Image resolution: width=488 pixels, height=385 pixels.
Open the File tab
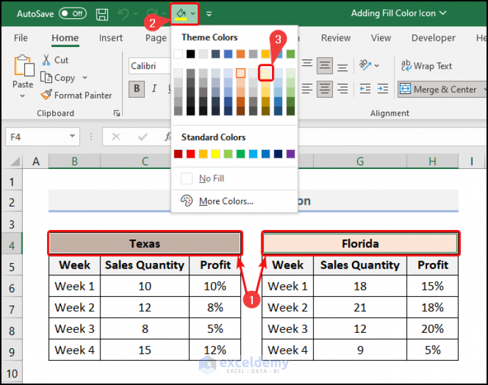coord(21,38)
